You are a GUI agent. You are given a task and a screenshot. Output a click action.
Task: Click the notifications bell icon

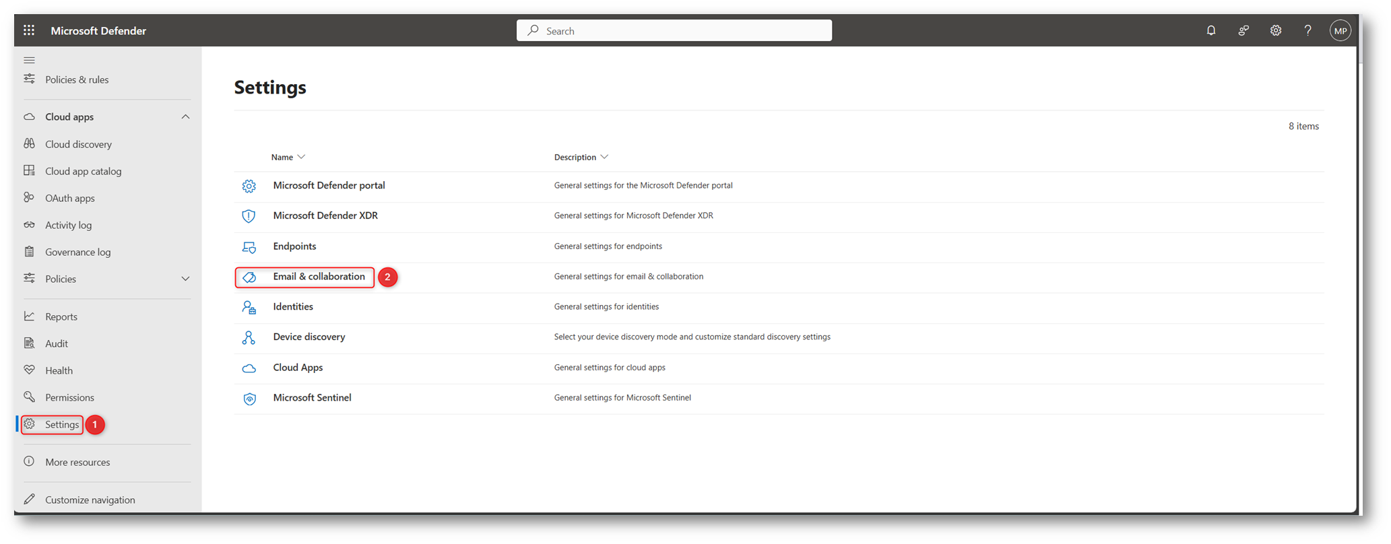pyautogui.click(x=1210, y=30)
